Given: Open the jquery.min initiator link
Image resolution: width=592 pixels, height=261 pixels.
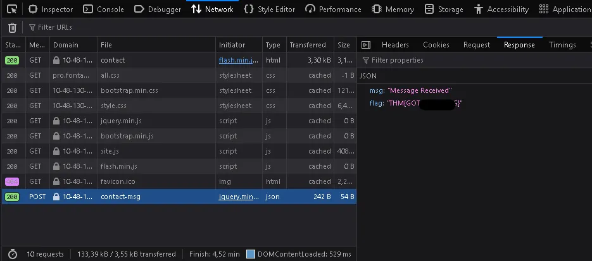Looking at the screenshot, I should click(x=239, y=197).
